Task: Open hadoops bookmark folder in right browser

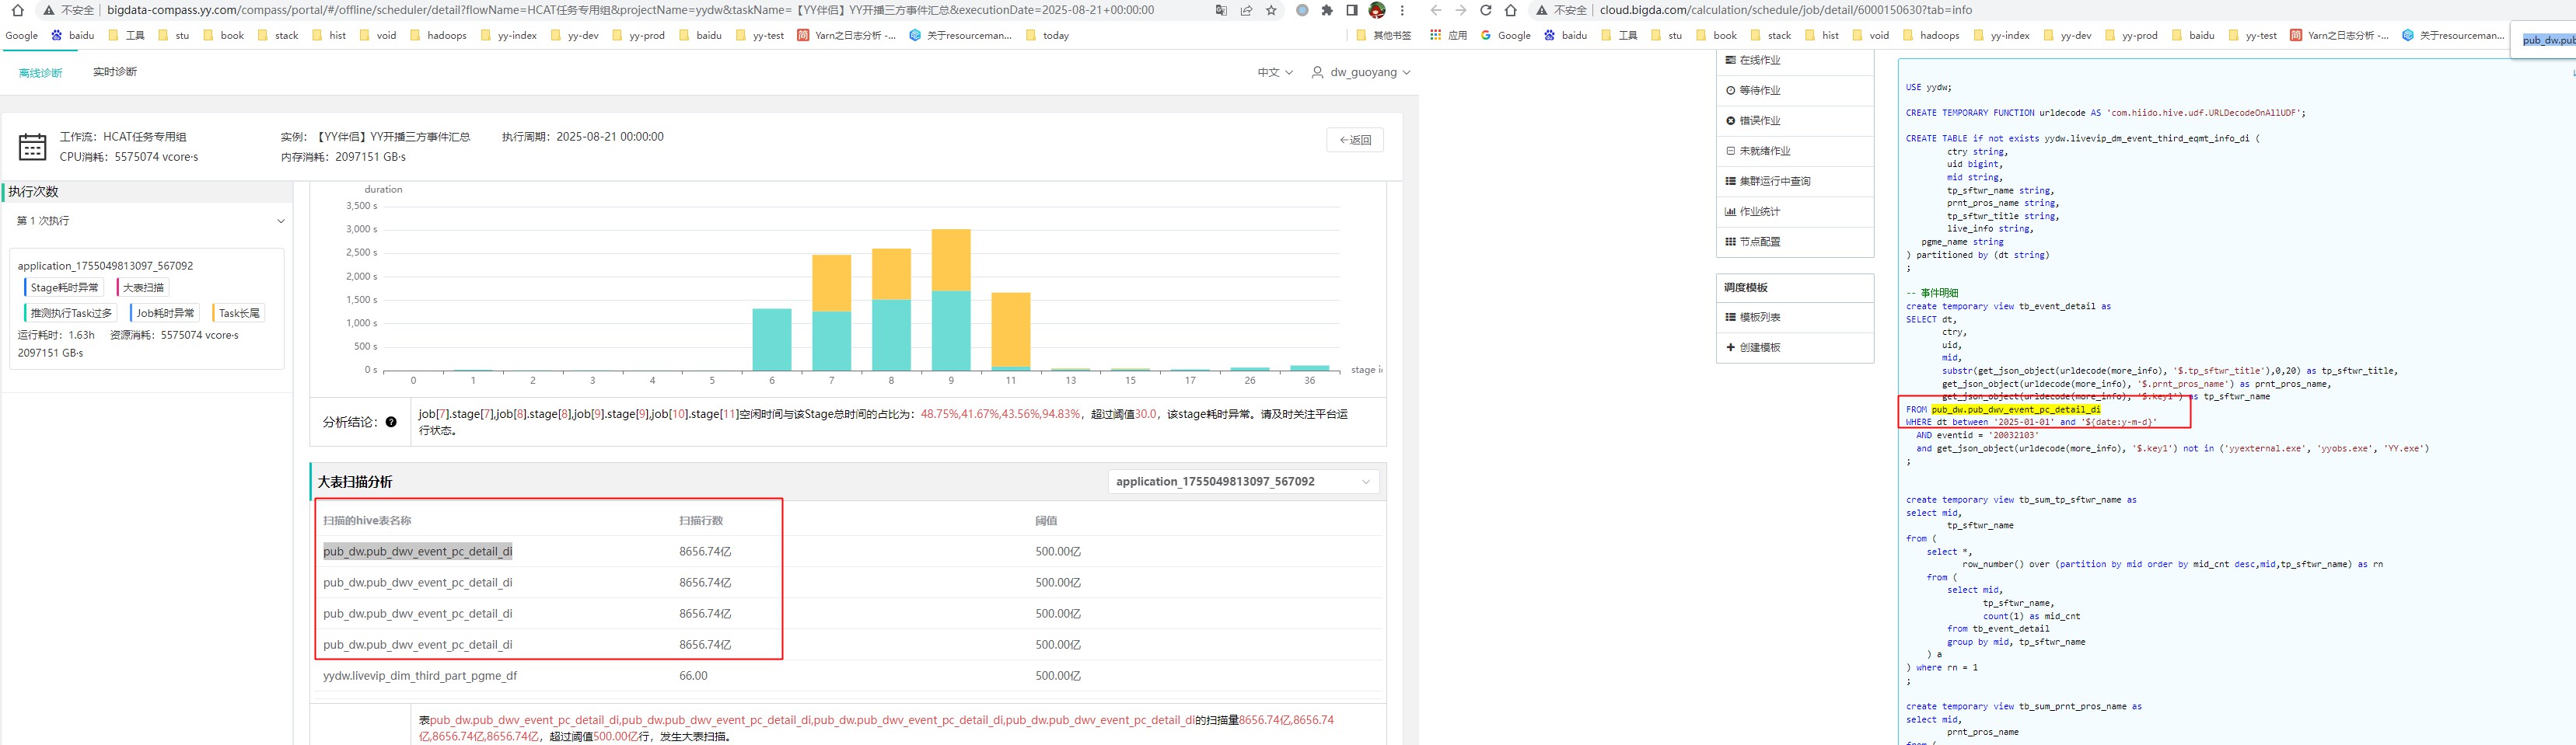Action: [x=1931, y=35]
